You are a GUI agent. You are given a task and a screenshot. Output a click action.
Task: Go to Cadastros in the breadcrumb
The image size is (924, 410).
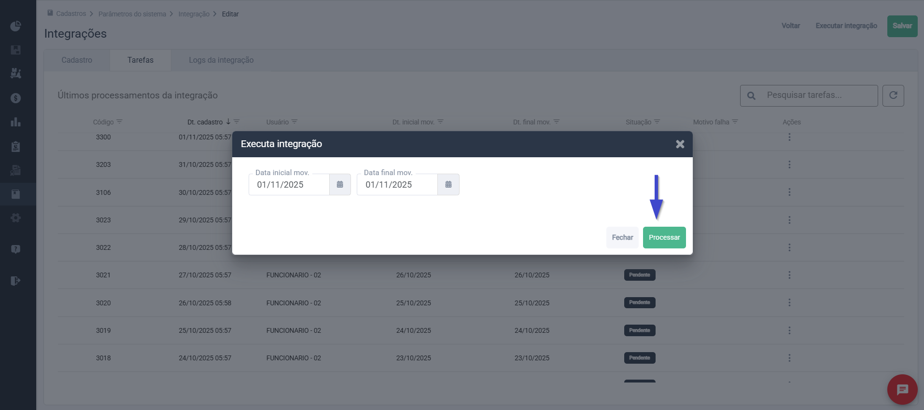tap(71, 14)
